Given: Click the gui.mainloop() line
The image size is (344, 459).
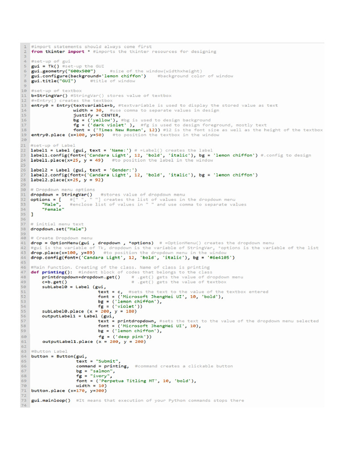Looking at the screenshot, I should point(51,400).
